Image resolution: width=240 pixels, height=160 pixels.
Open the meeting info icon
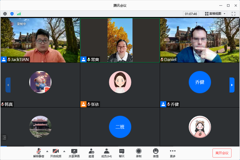coord(5,14)
